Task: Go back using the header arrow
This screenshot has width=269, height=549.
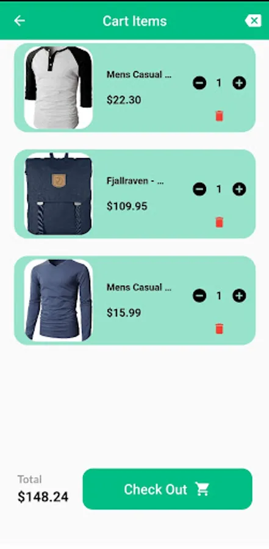Action: (20, 21)
